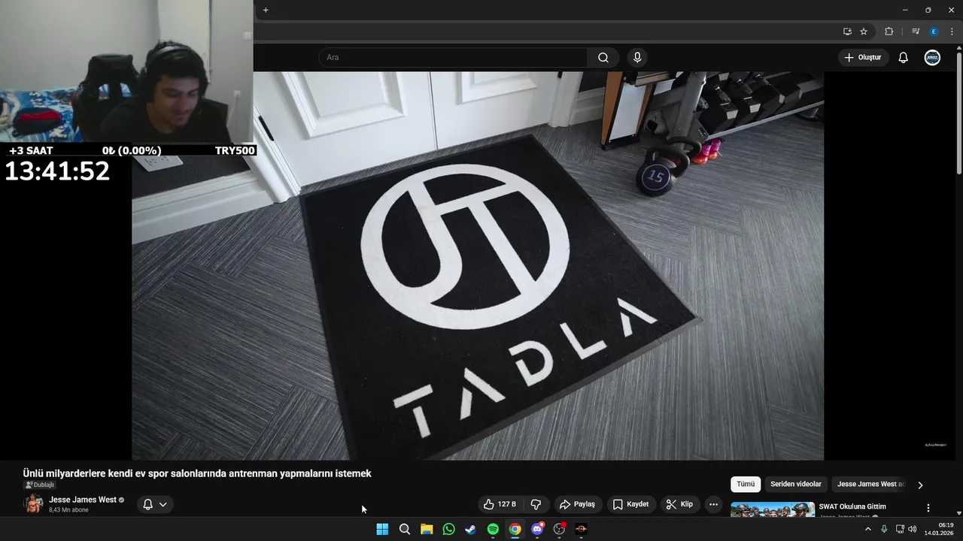The image size is (963, 541).
Task: Open Chrome three-dot menu
Action: [952, 32]
